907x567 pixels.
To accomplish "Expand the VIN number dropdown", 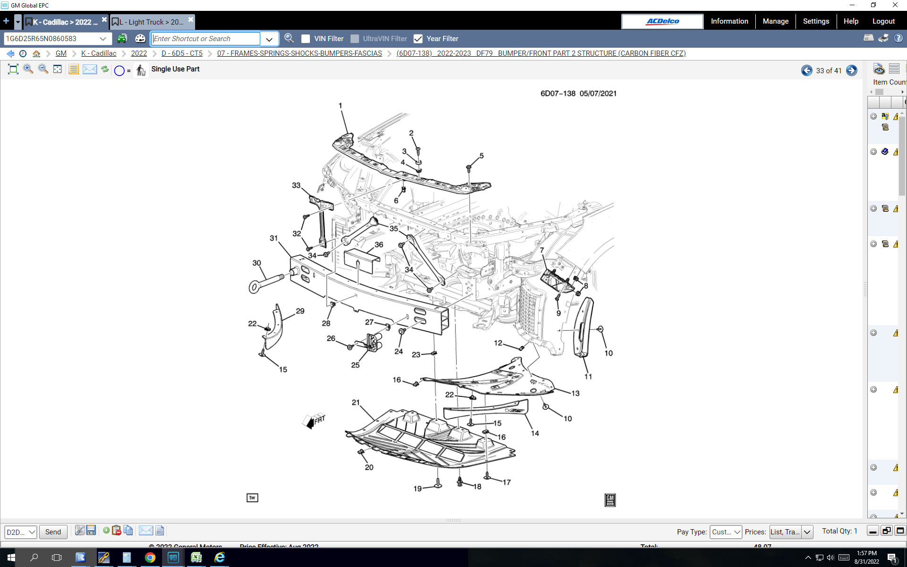I will 103,39.
